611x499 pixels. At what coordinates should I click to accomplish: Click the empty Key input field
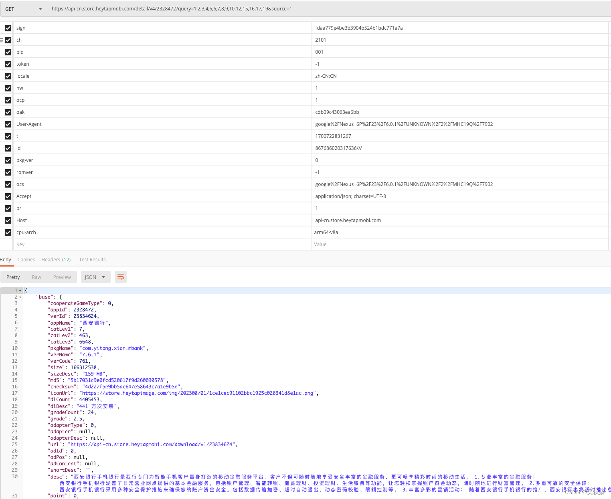pos(162,244)
